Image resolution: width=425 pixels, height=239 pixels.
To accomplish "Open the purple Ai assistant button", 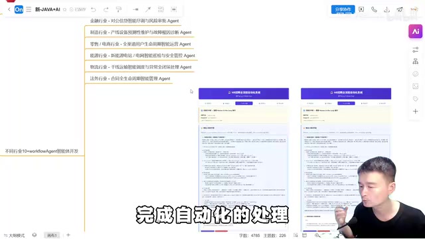I will (x=415, y=31).
